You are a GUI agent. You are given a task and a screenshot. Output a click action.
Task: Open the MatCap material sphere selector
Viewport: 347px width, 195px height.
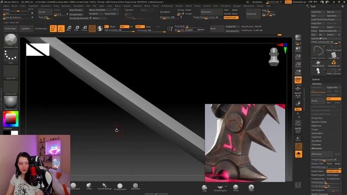click(x=11, y=103)
